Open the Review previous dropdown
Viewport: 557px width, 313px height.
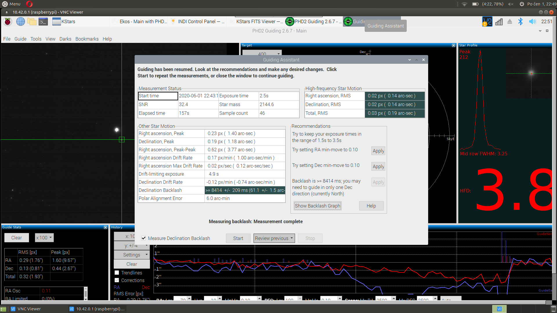pyautogui.click(x=274, y=238)
